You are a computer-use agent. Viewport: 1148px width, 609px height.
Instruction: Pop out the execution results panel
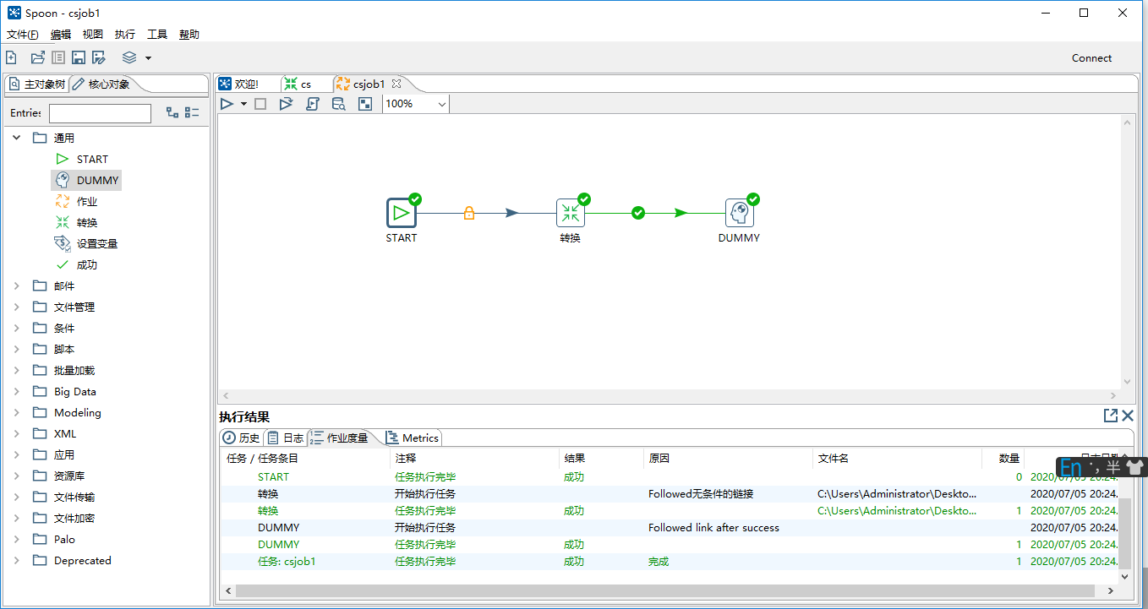tap(1111, 416)
